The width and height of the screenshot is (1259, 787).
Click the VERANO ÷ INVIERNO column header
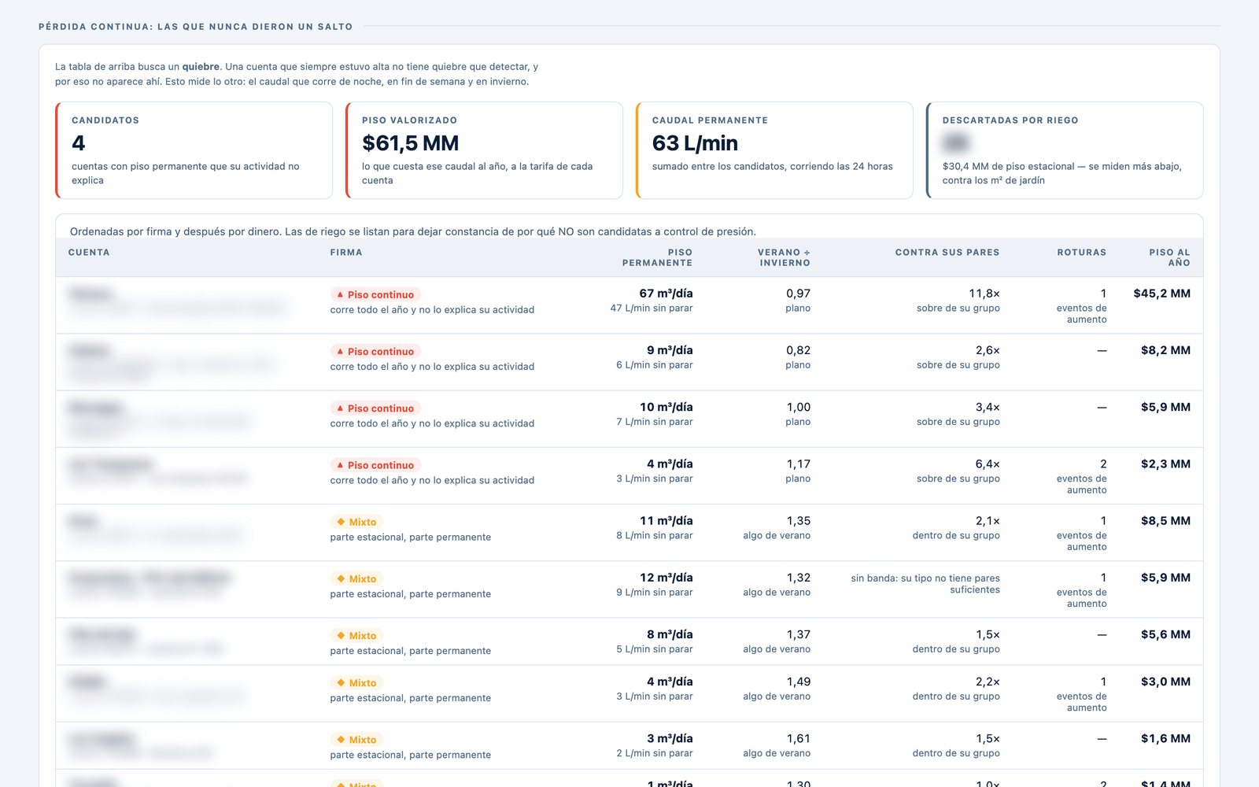point(784,257)
